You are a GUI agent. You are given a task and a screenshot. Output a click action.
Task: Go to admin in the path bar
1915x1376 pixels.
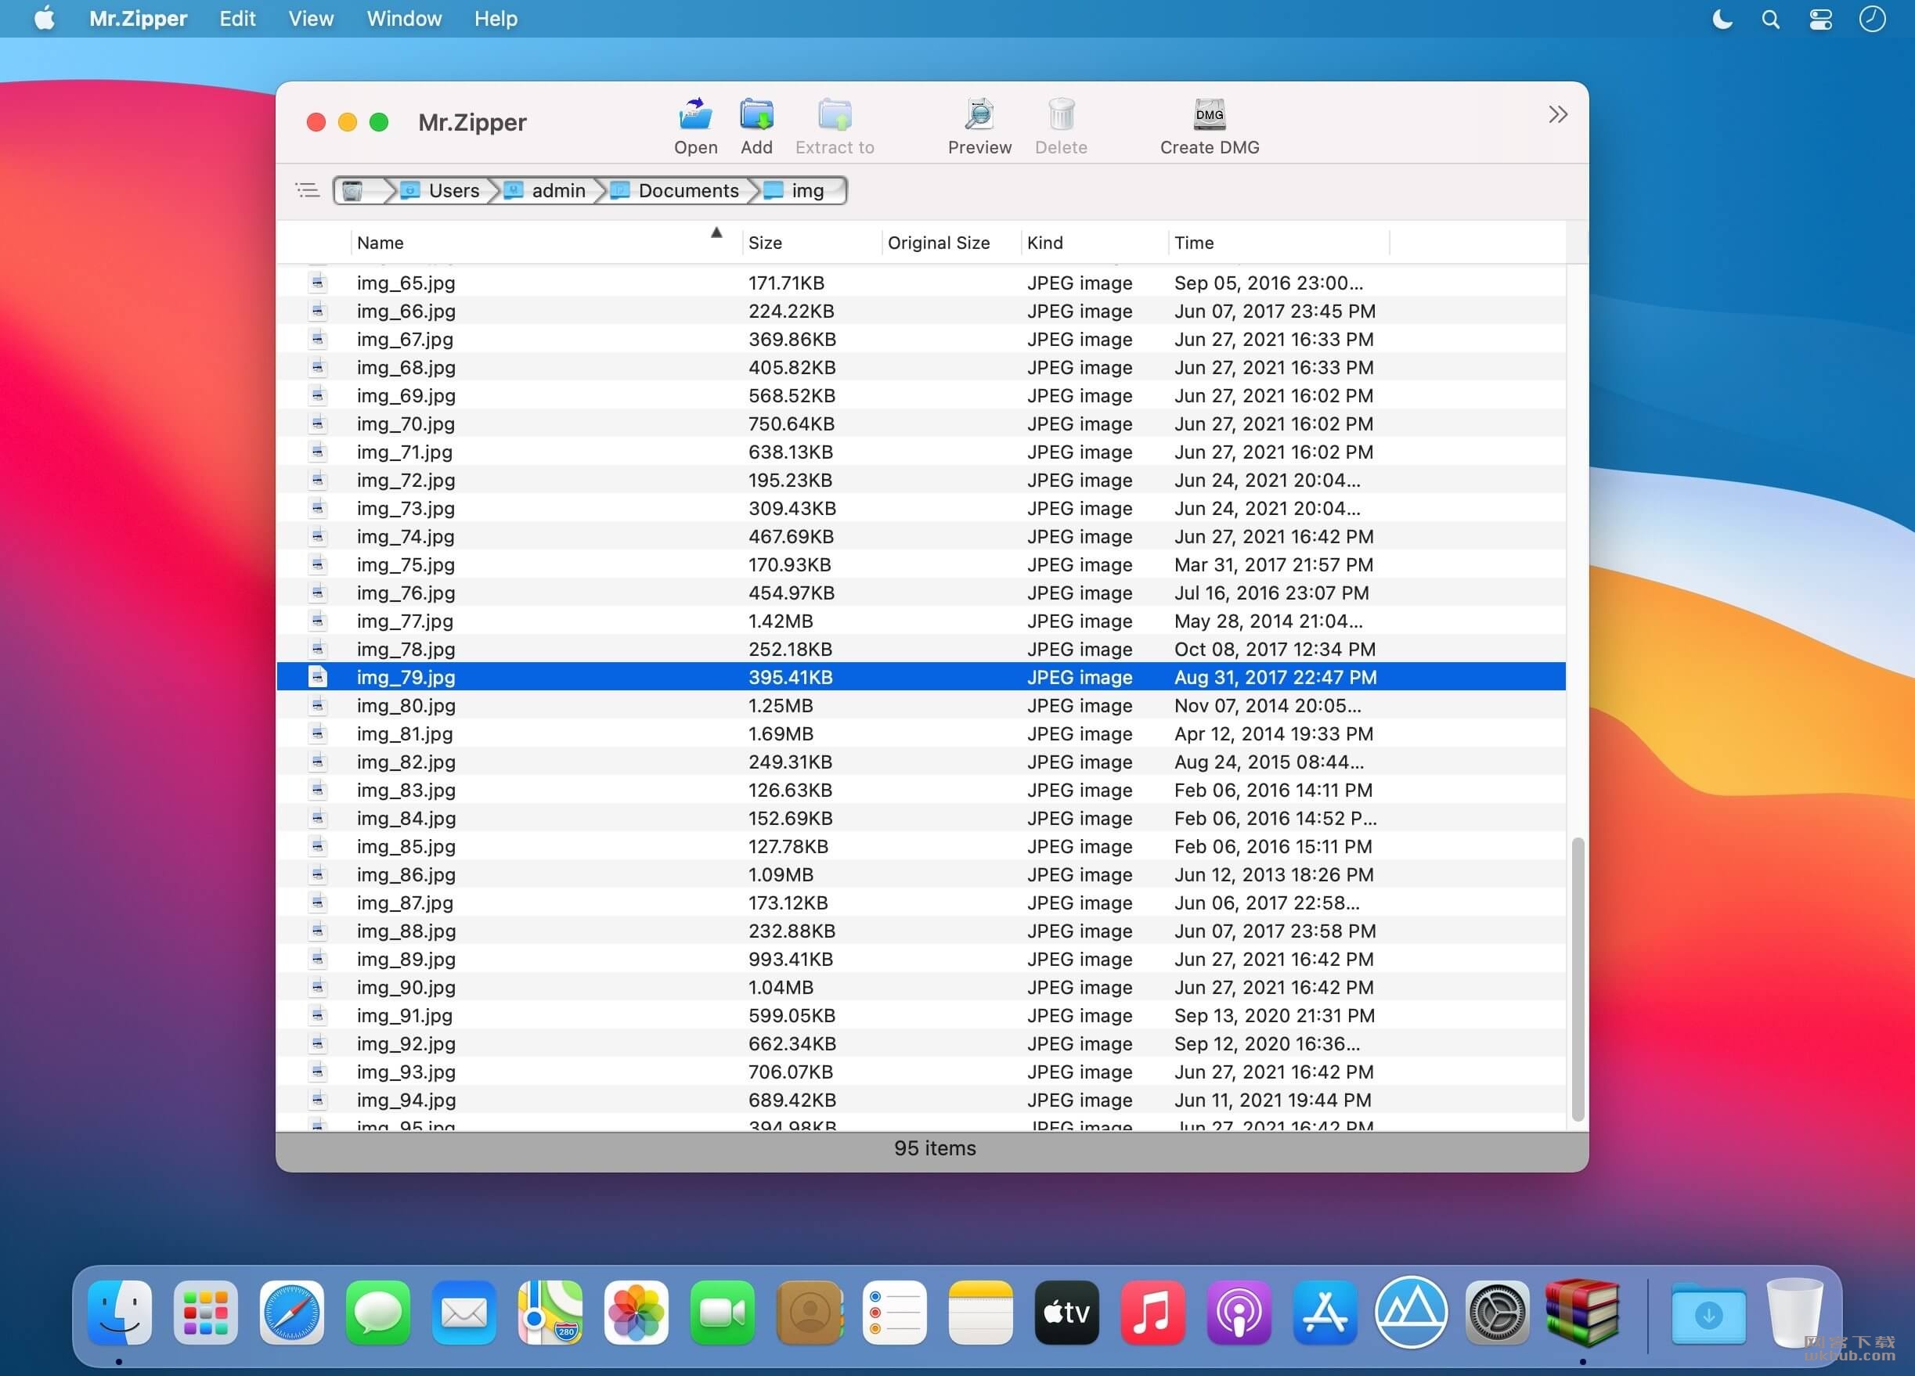(x=546, y=191)
